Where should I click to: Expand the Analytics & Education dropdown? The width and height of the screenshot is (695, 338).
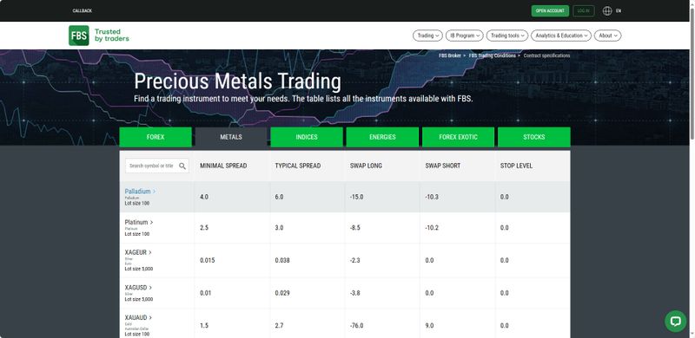[x=561, y=36]
